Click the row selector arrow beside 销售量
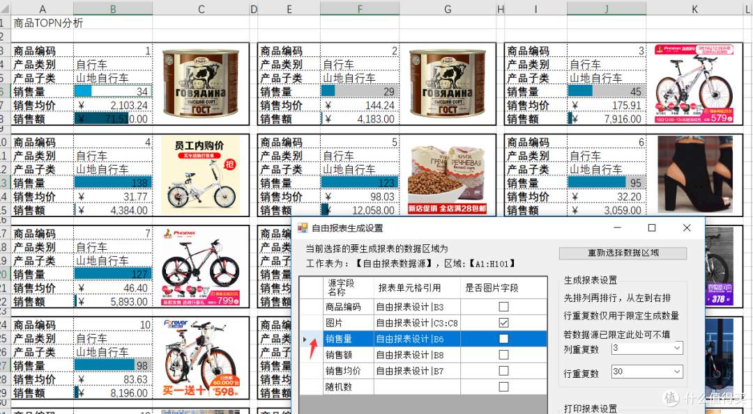 (x=304, y=339)
